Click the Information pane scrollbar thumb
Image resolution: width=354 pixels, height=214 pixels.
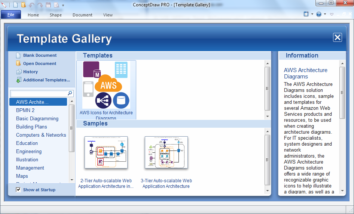(342, 93)
